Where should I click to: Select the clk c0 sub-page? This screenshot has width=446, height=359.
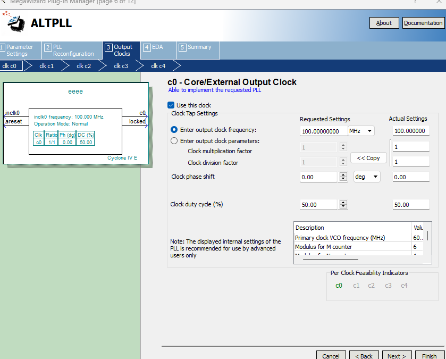click(x=11, y=66)
